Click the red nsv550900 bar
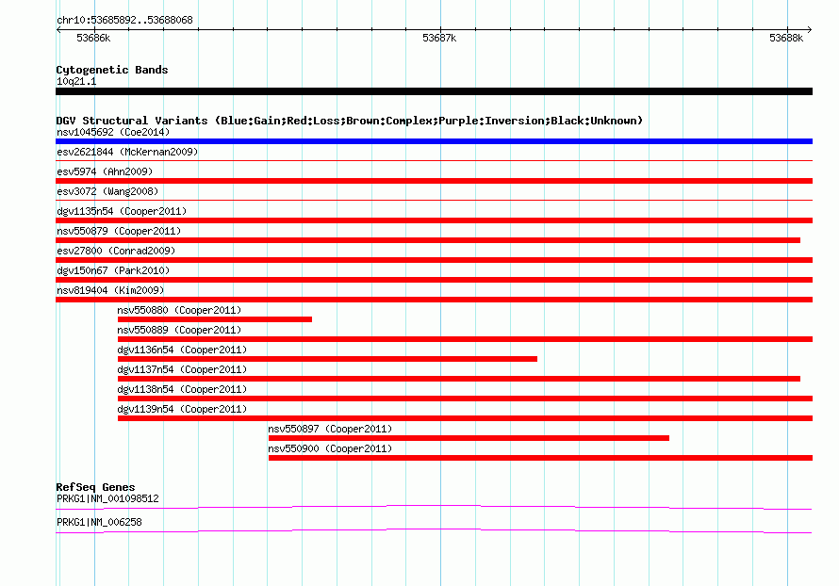The width and height of the screenshot is (839, 586). (540, 458)
